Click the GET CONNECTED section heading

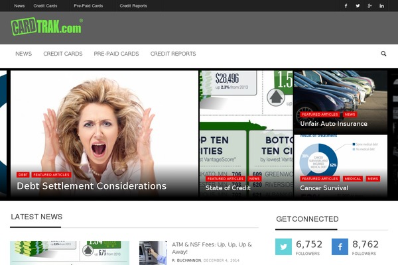point(307,219)
